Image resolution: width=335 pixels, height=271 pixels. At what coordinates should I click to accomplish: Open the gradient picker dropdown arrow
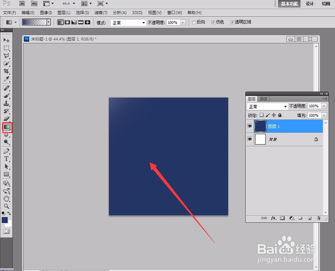tap(49, 22)
